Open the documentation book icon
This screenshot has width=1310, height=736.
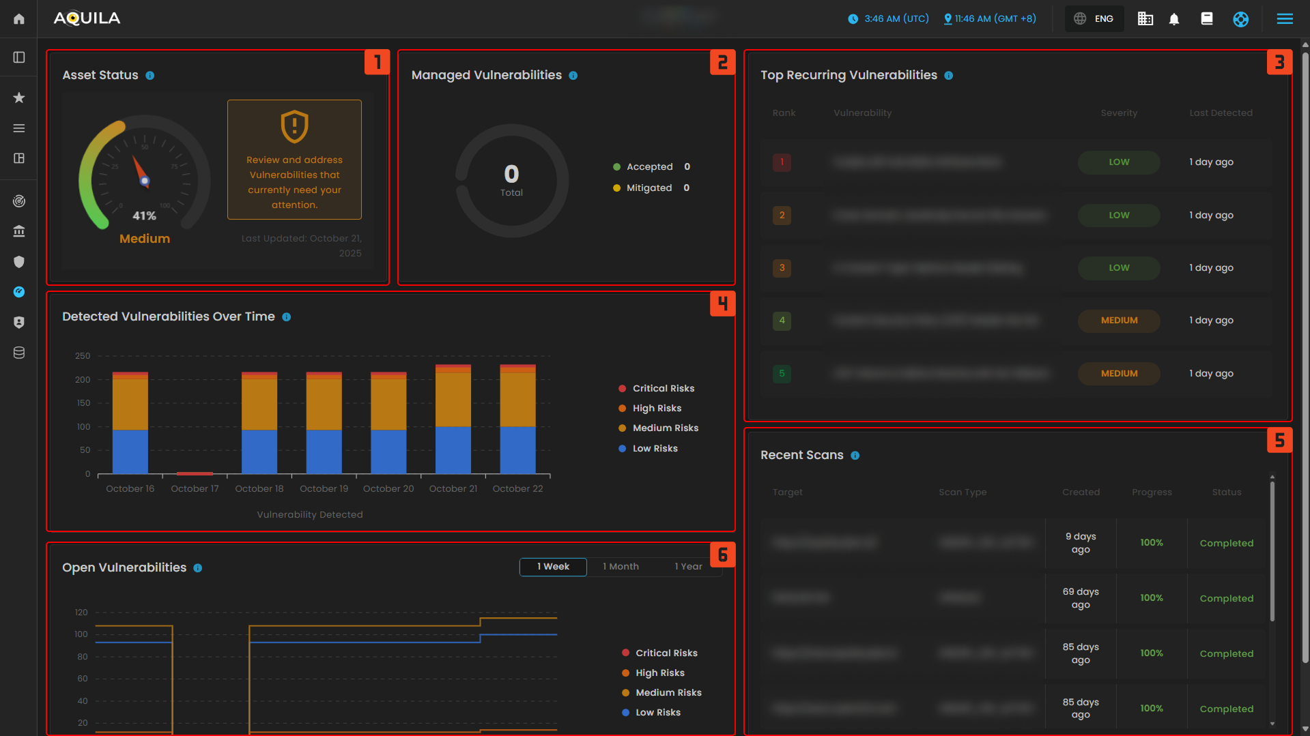[x=1207, y=19]
